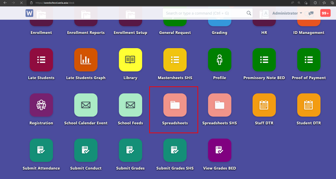Open View Grades BED icon

pos(220,150)
